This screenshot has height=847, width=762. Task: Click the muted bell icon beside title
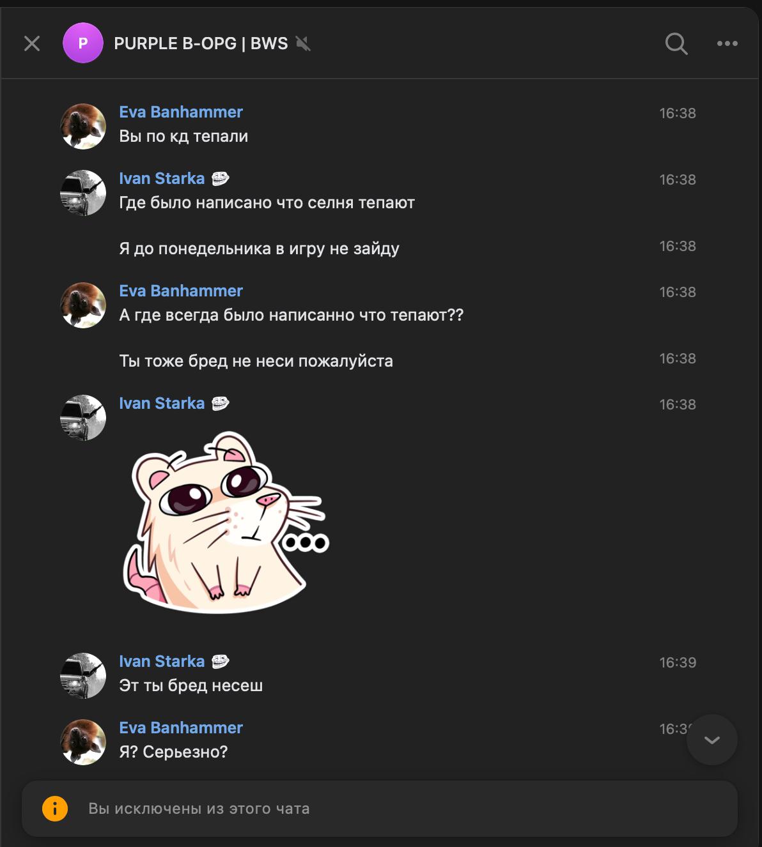[x=303, y=43]
